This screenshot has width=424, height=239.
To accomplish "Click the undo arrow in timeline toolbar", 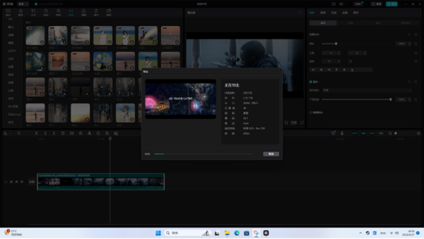I will tap(18, 133).
